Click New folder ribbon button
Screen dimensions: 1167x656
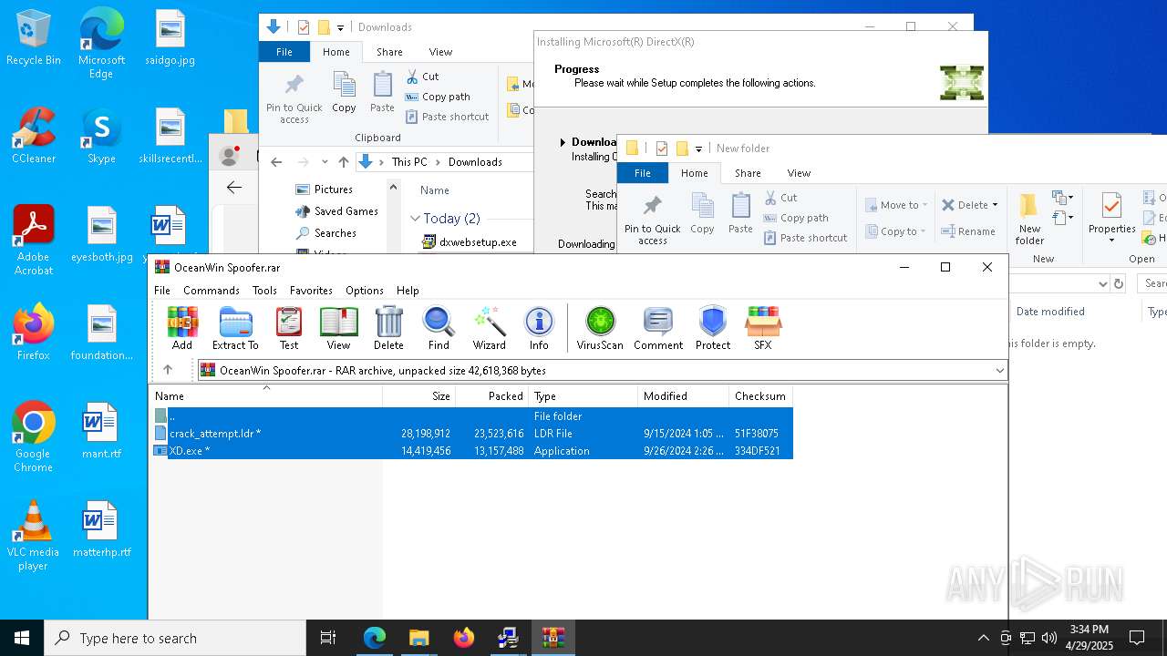coord(1029,220)
